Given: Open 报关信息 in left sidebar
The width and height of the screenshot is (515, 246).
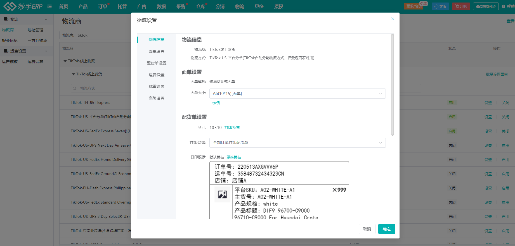Looking at the screenshot, I should tap(10, 40).
